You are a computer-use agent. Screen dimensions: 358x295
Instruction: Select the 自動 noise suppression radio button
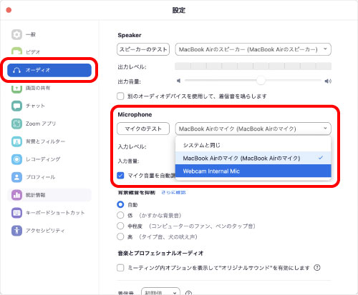tap(120, 204)
